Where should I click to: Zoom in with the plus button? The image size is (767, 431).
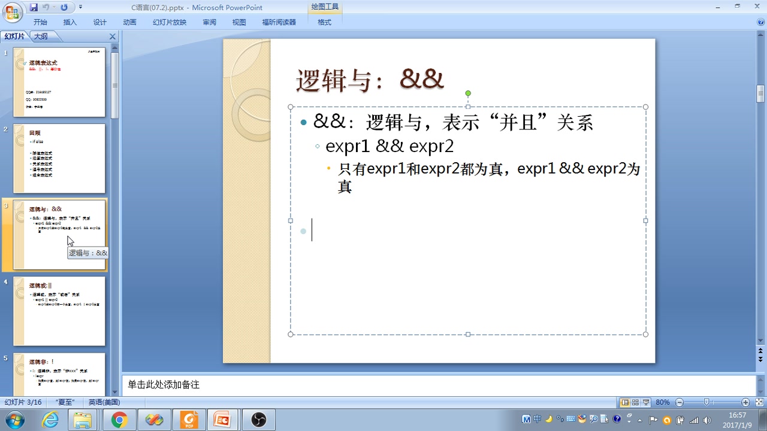[745, 402]
